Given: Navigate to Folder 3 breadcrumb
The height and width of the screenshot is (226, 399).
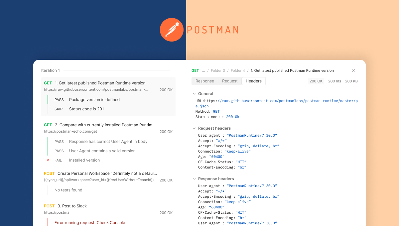Looking at the screenshot, I should pyautogui.click(x=218, y=70).
